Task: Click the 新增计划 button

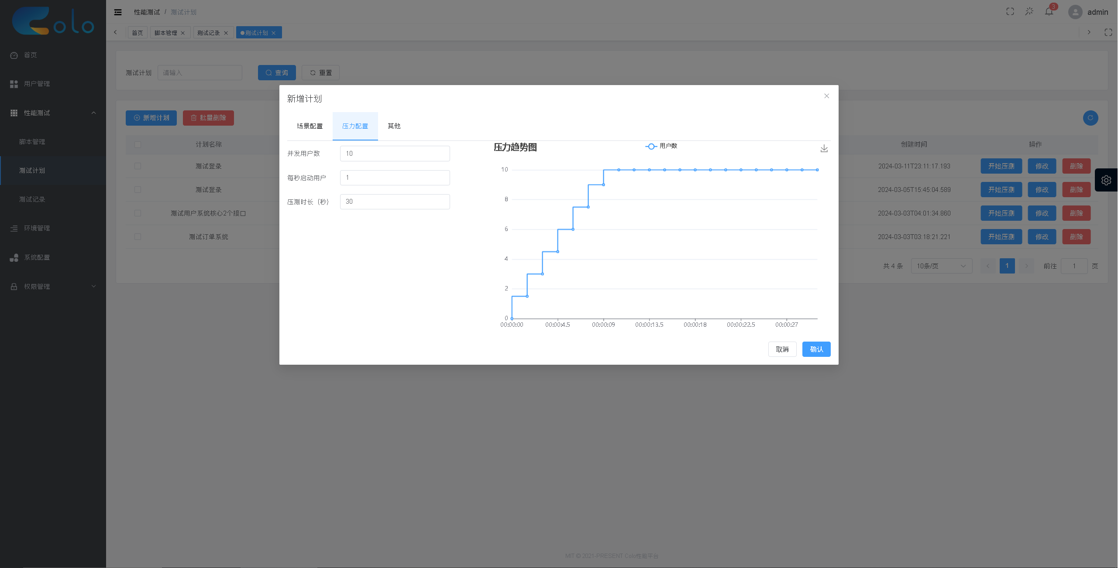Action: point(151,118)
